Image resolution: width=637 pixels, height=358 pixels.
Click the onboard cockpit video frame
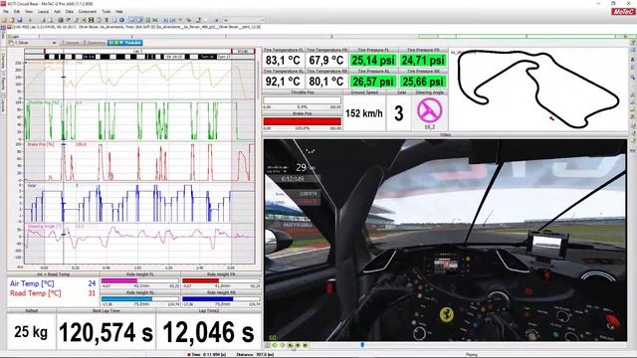pyautogui.click(x=445, y=240)
